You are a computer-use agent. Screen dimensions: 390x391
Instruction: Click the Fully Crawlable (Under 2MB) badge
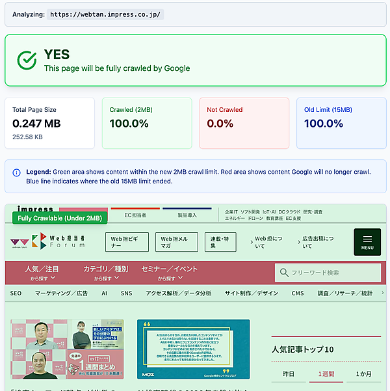60,218
